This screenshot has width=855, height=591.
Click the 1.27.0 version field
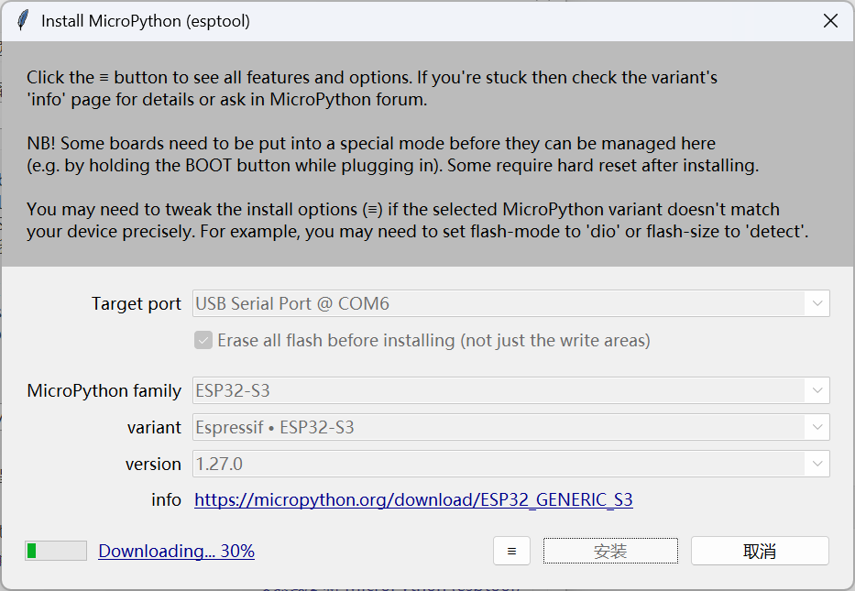click(x=511, y=464)
